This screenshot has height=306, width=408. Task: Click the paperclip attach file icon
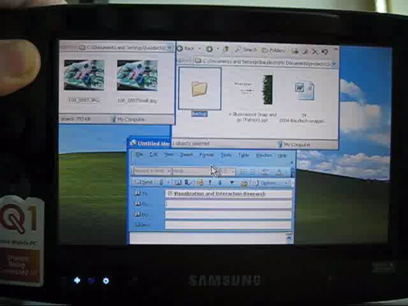[161, 182]
